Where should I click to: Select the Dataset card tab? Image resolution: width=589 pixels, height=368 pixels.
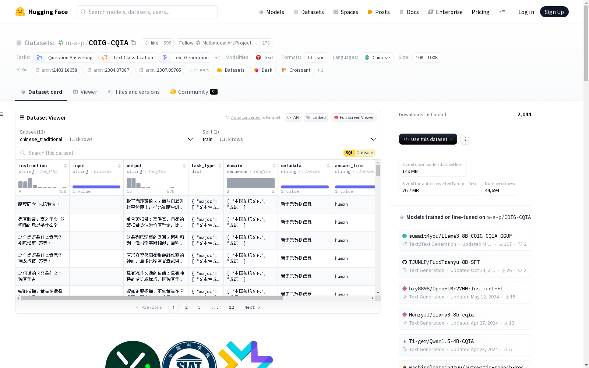(41, 92)
